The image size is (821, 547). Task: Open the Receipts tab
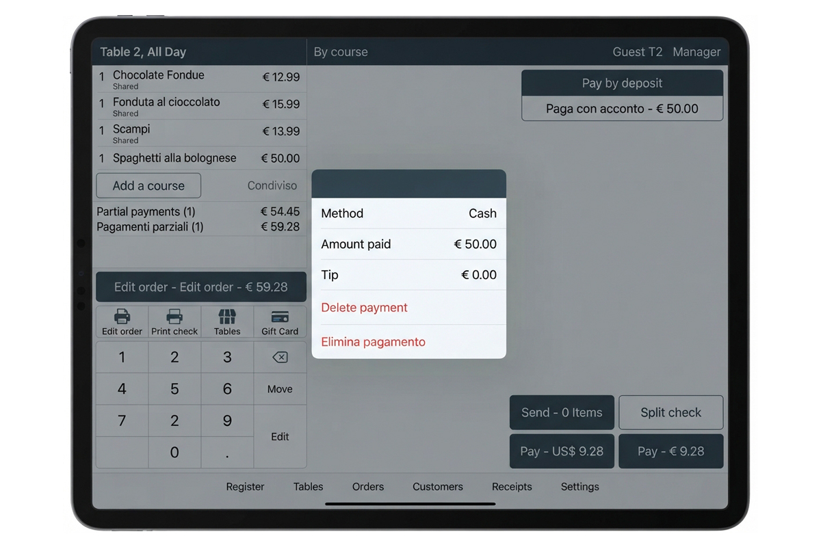pyautogui.click(x=512, y=487)
